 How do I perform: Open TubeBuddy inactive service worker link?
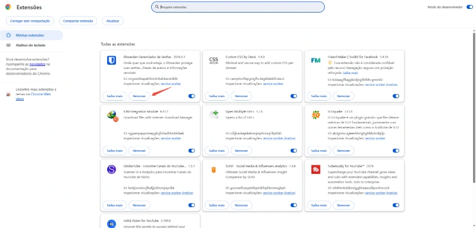pyautogui.click(x=381, y=193)
